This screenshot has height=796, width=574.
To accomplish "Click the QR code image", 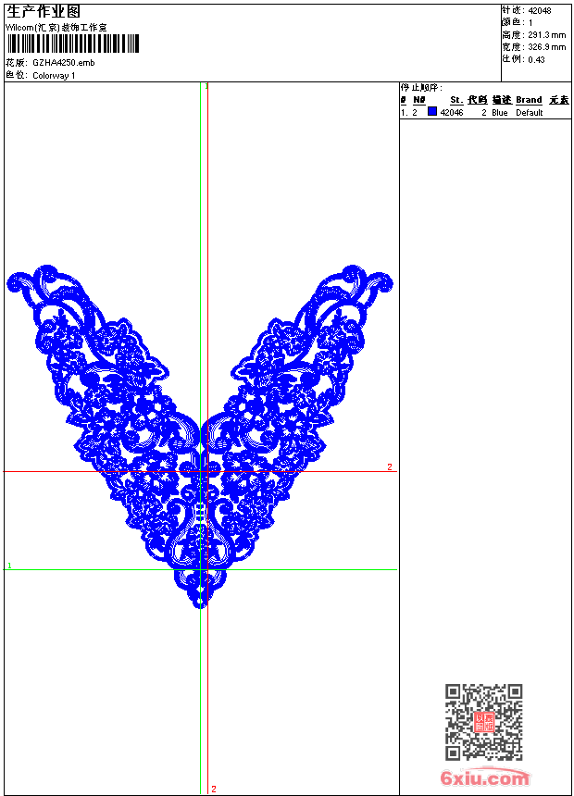I will click(483, 722).
